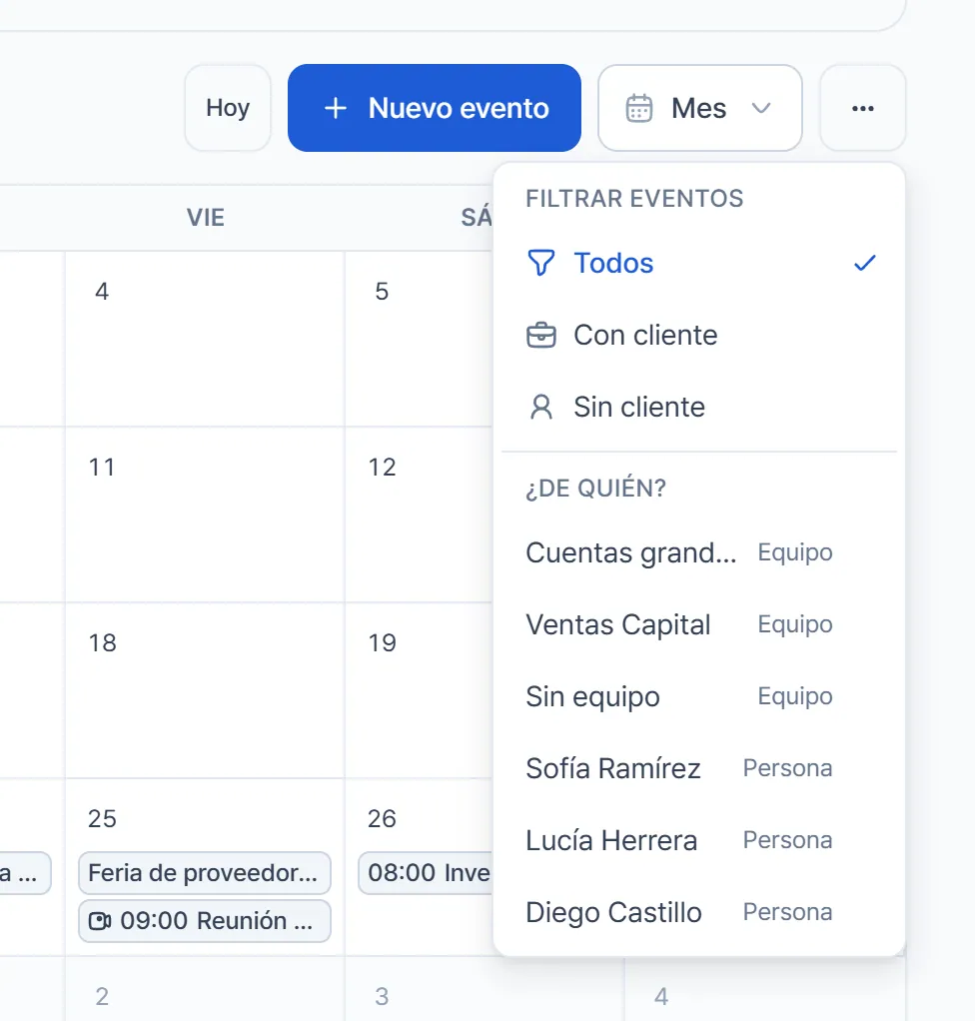
Task: Select calendar day 4 under VIE
Action: coord(102,291)
